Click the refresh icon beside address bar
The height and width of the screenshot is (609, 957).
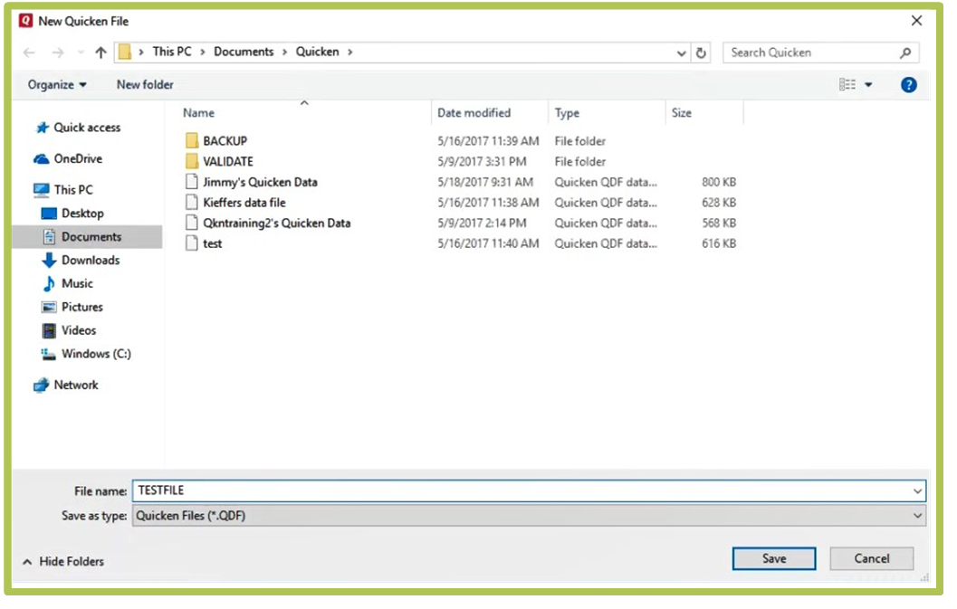tap(701, 52)
